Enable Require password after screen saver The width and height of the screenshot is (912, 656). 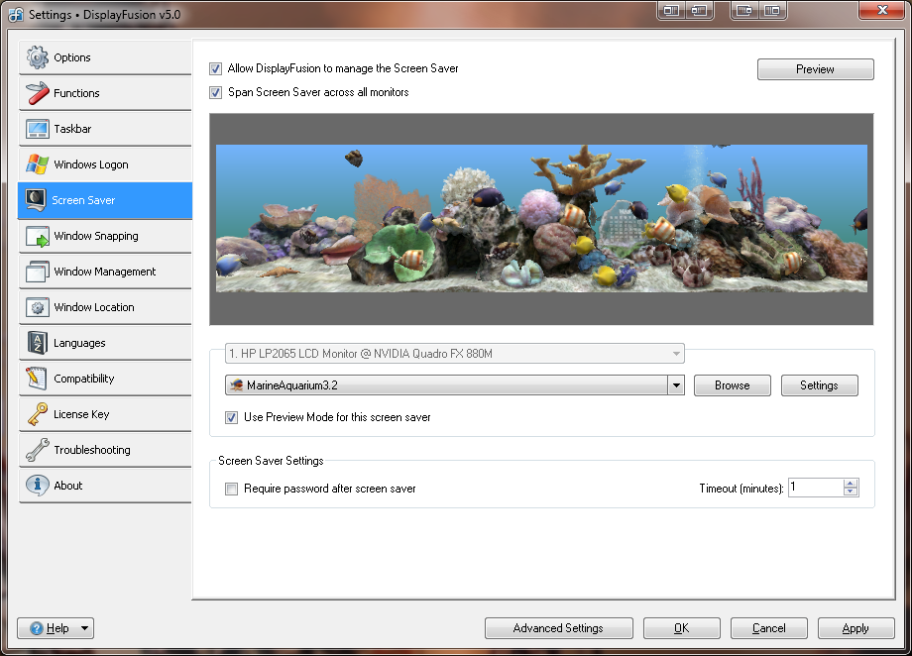(x=232, y=489)
